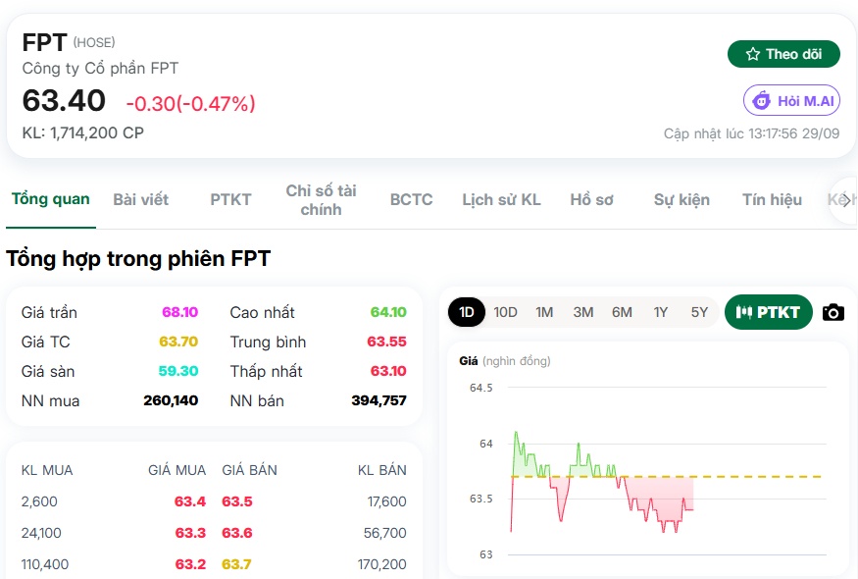Click the volume KL: 1,714,200 CP

(x=82, y=132)
